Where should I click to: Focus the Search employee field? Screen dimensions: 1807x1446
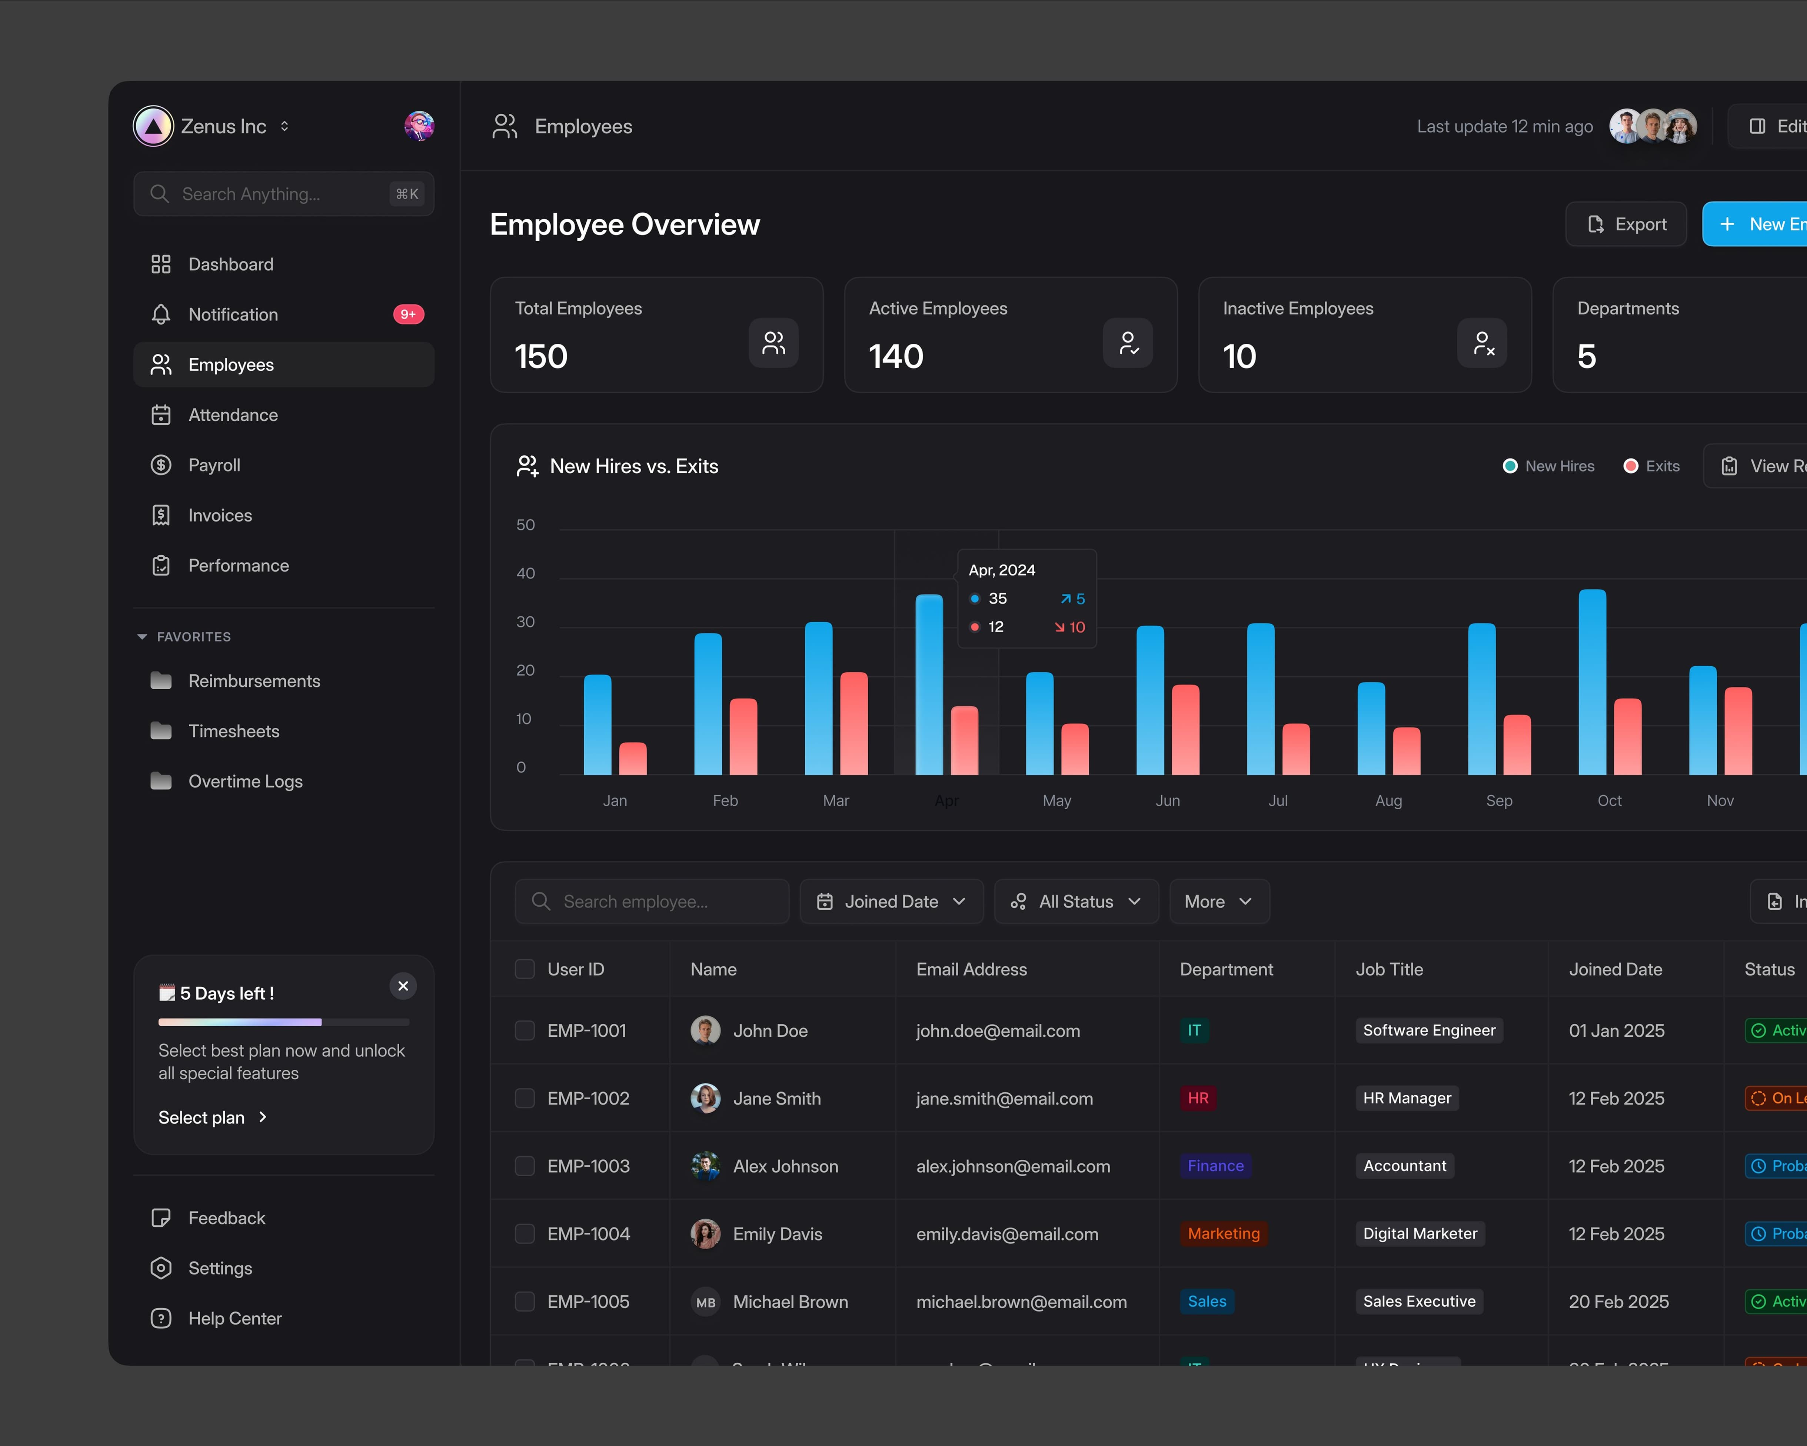pyautogui.click(x=652, y=902)
